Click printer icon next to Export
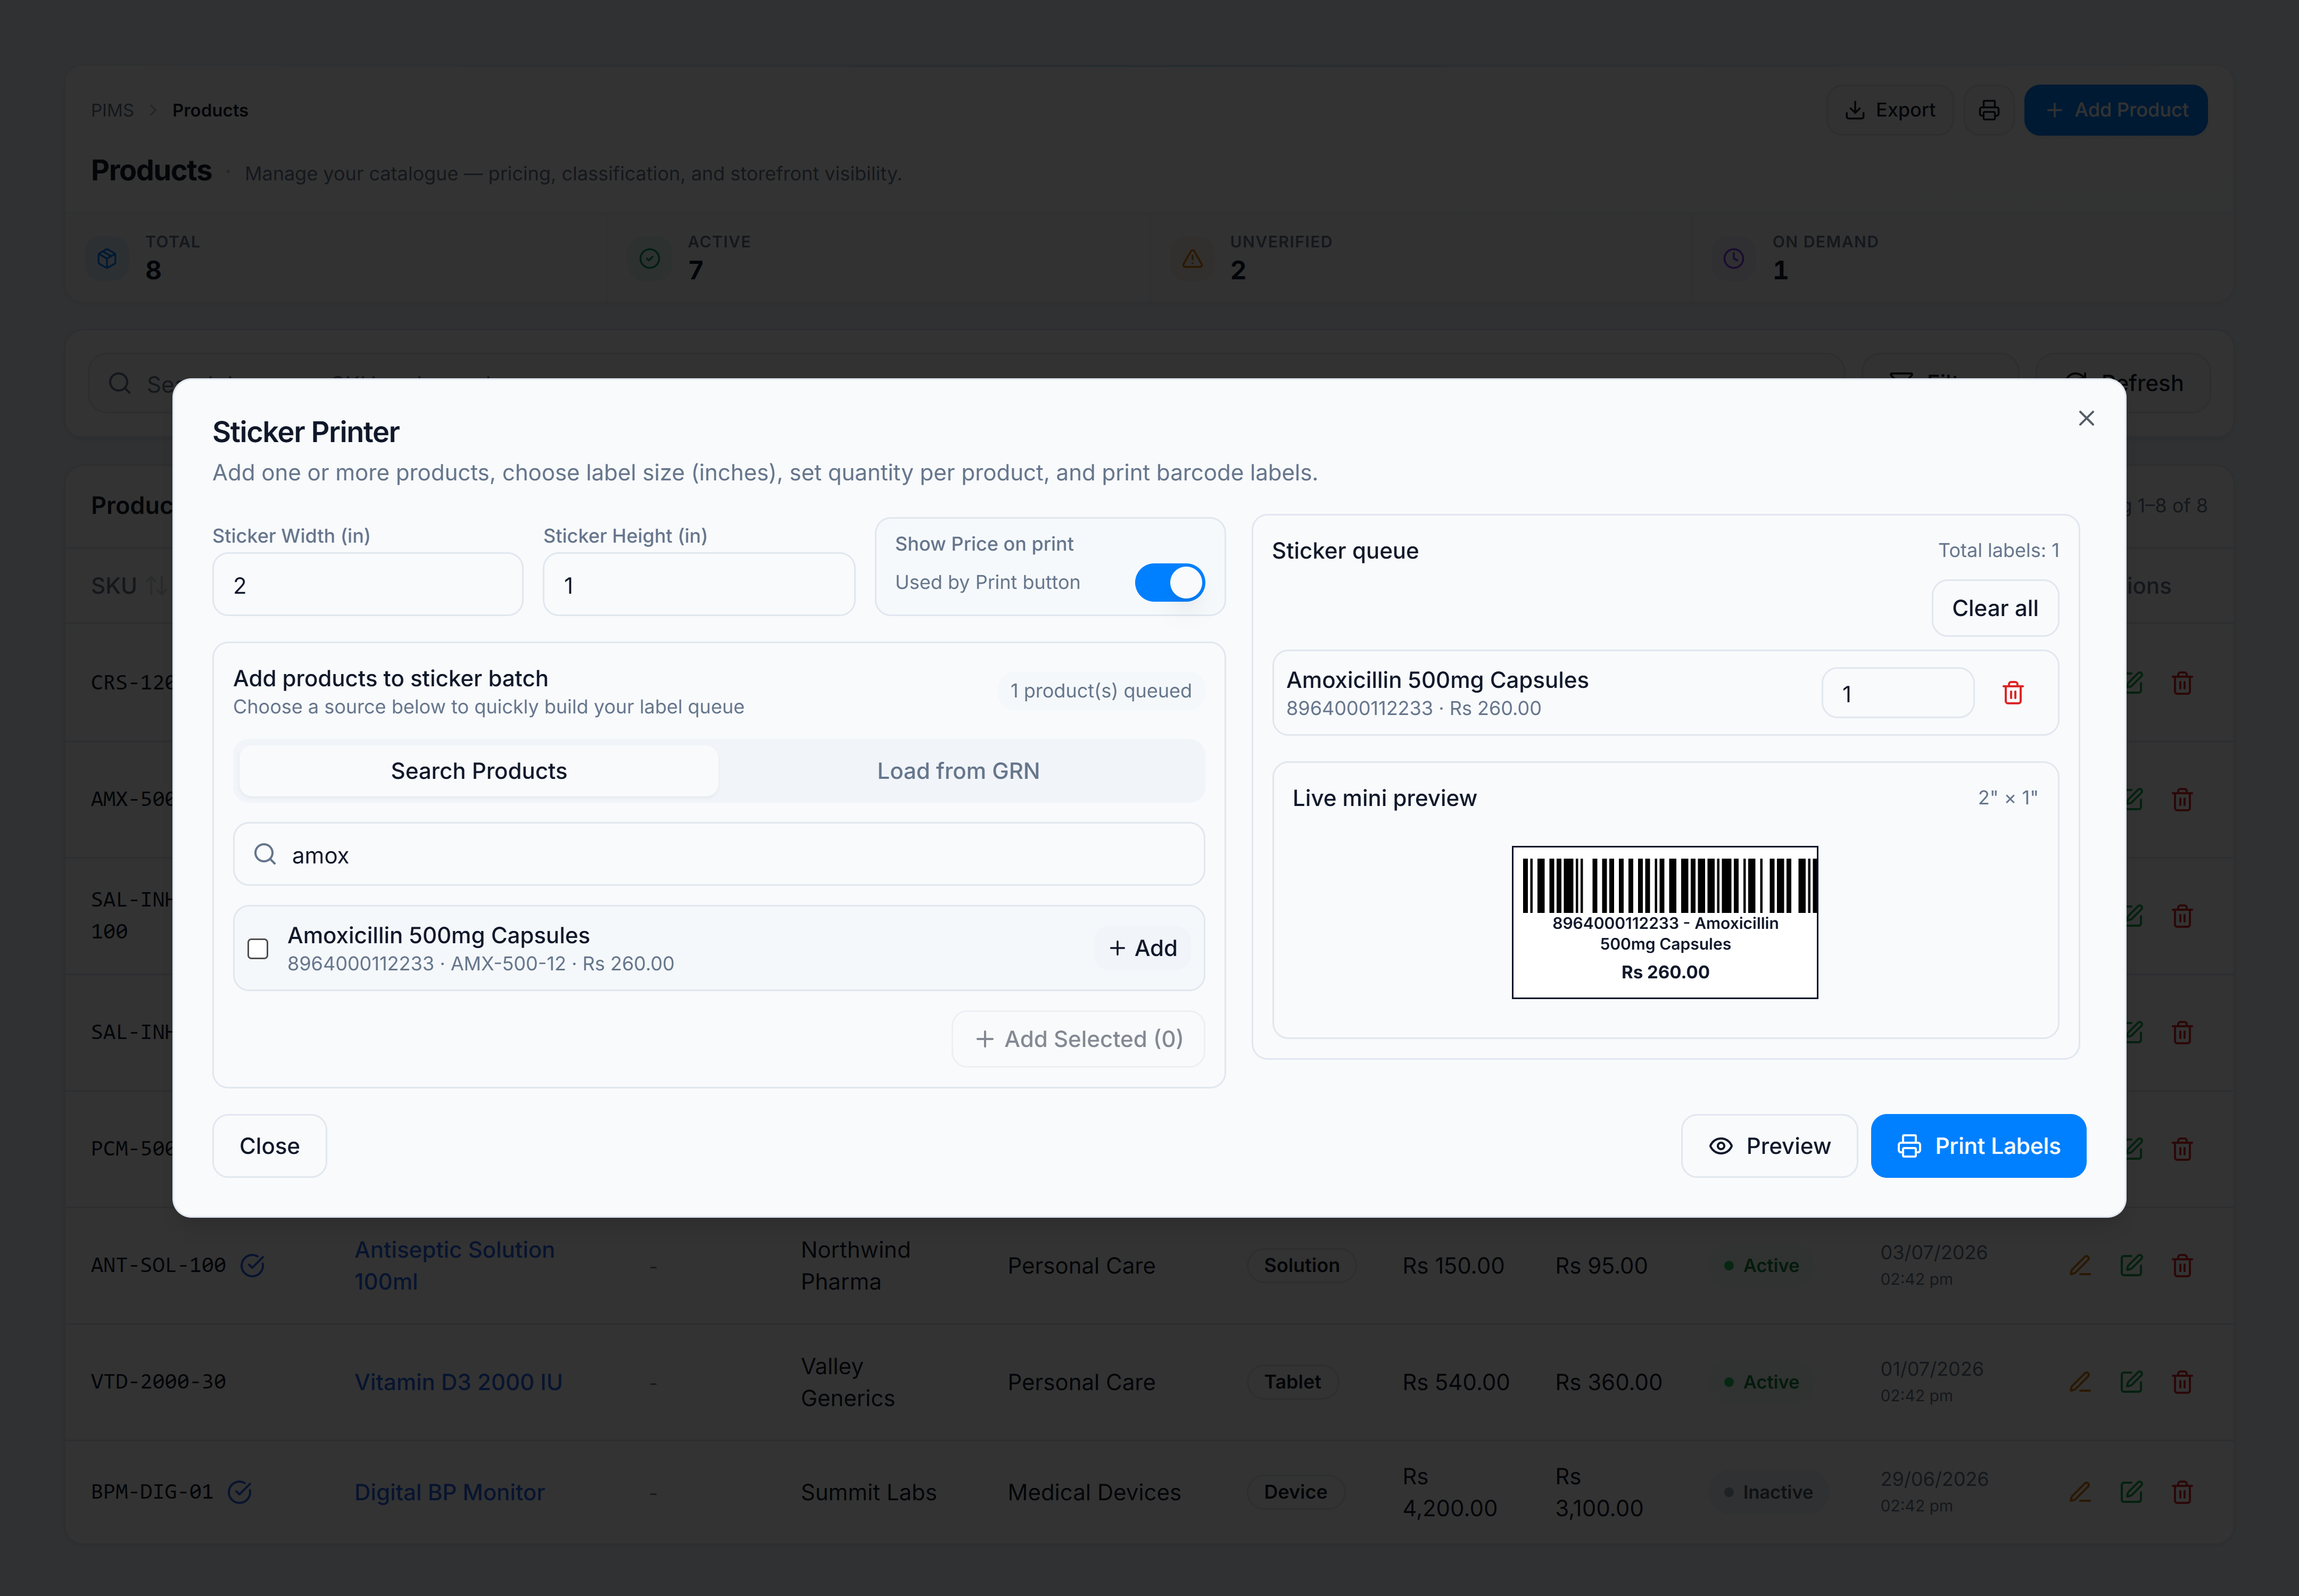The height and width of the screenshot is (1596, 2299). point(1989,110)
